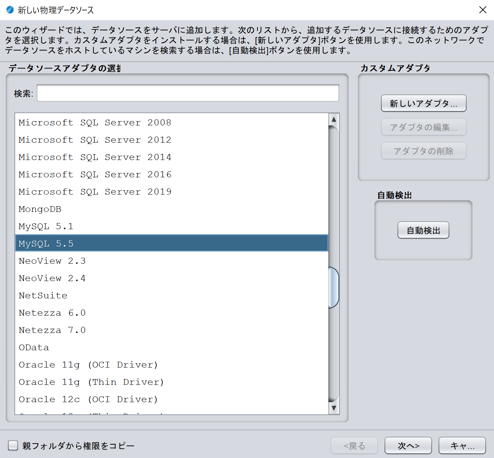The image size is (494, 458).
Task: Pick OData from the adapter list
Action: point(172,347)
